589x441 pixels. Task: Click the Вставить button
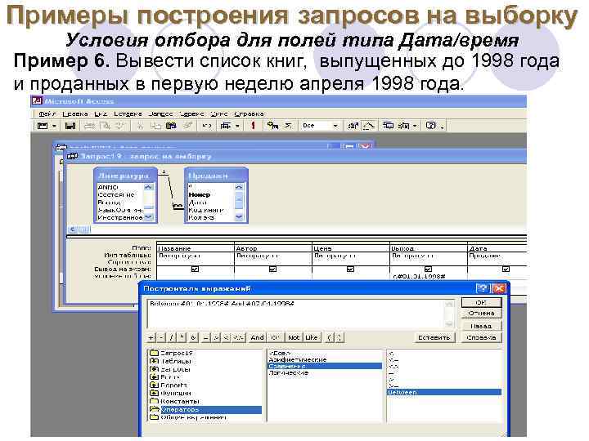434,337
